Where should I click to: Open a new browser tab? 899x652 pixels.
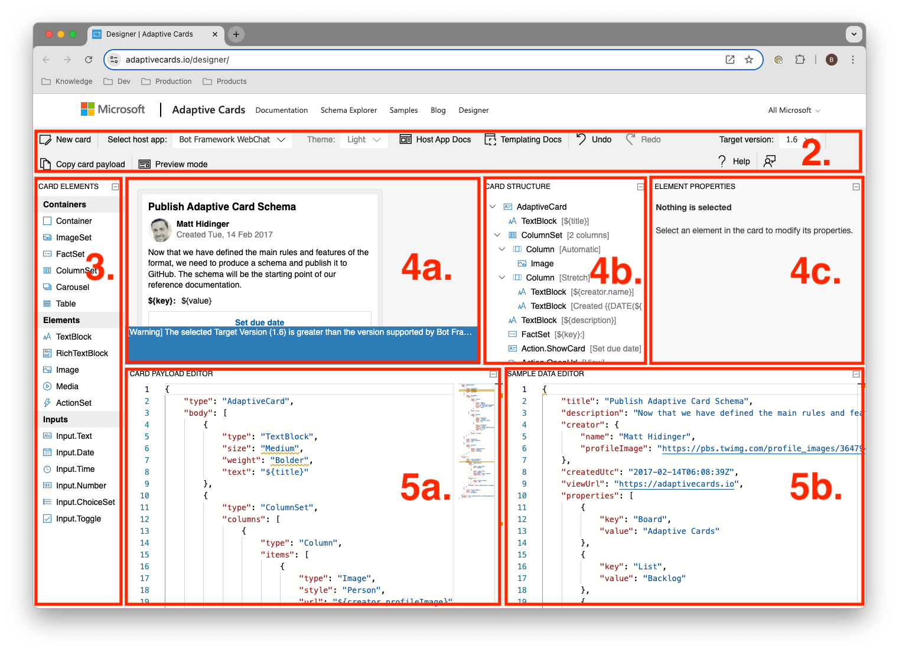tap(236, 34)
